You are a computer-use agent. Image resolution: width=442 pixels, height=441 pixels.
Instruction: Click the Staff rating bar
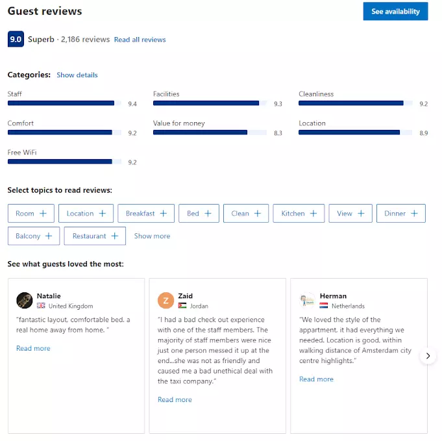click(64, 103)
